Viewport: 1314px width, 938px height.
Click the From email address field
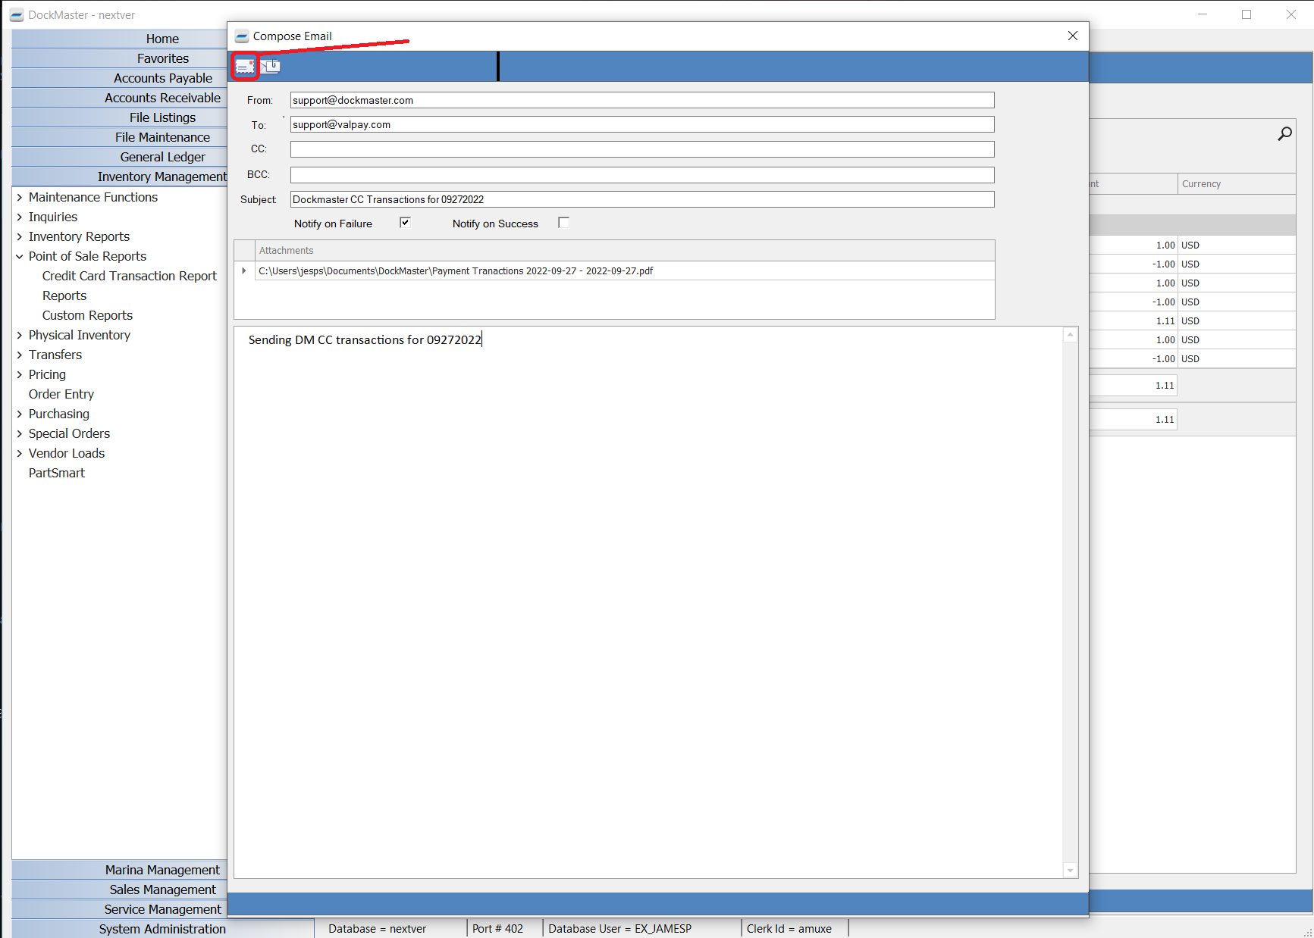642,100
